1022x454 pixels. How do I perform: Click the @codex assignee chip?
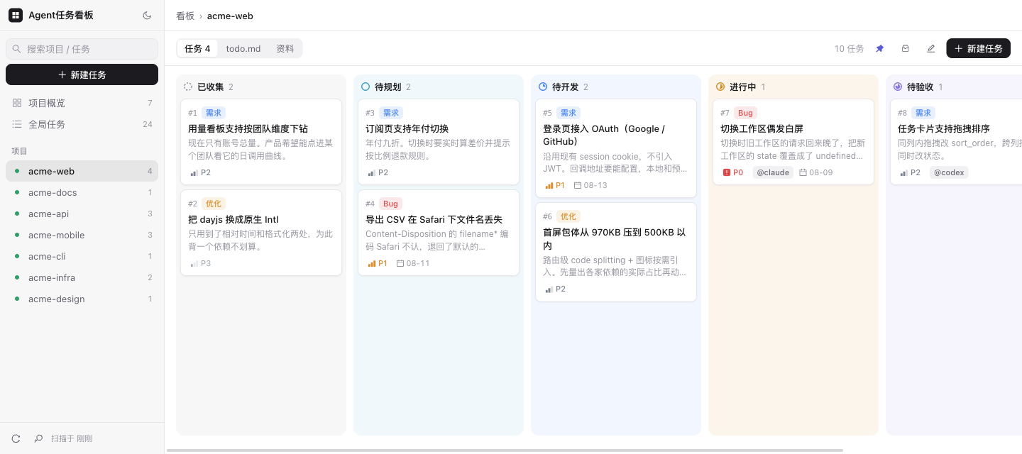point(949,172)
